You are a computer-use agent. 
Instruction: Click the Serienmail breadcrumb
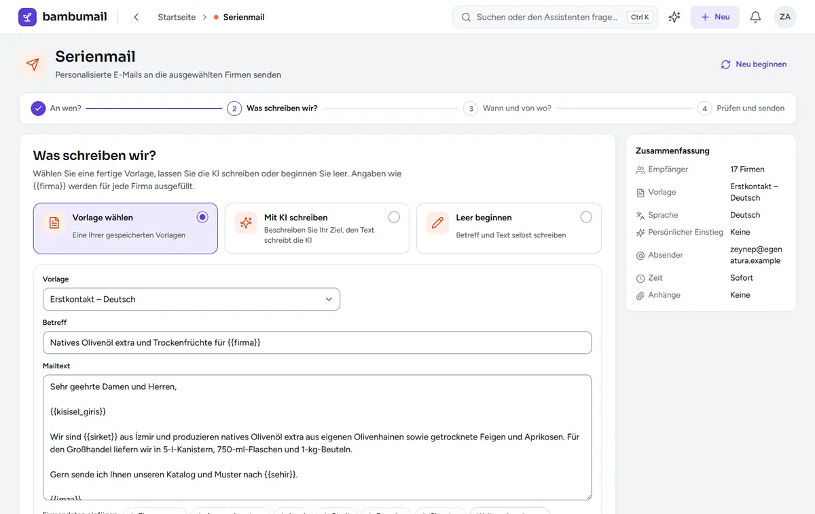[x=244, y=17]
